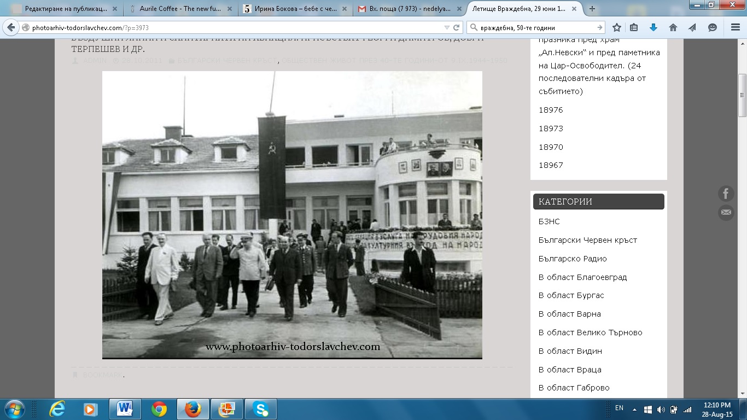Click the volume speaker icon in tray
The width and height of the screenshot is (747, 420).
pos(661,410)
